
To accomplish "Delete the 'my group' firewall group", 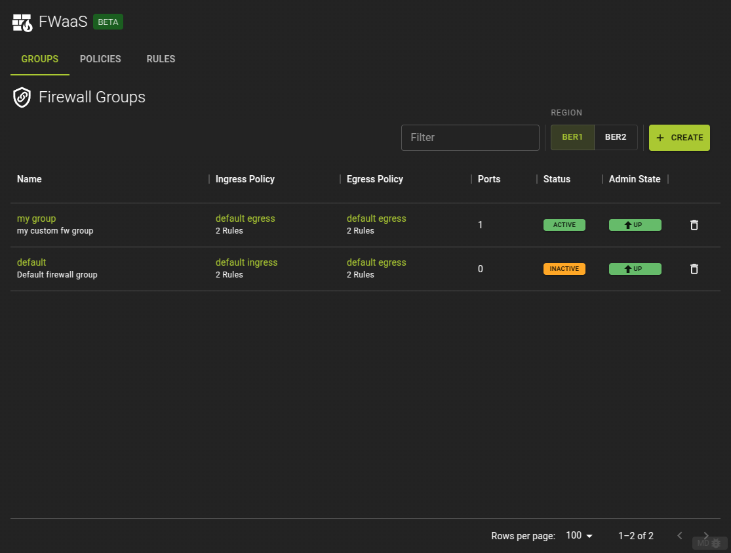I will pos(694,225).
